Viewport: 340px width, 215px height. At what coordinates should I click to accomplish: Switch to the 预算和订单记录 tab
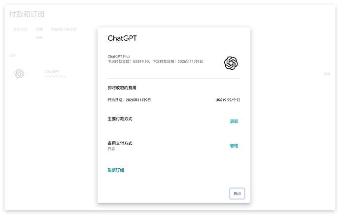click(64, 29)
